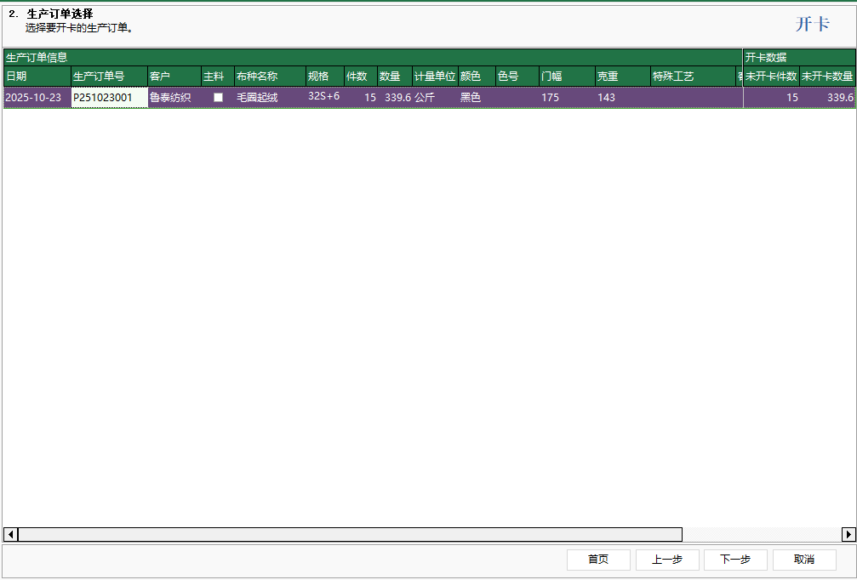This screenshot has height=580, width=857.
Task: Click the 上一步 button
Action: 667,560
